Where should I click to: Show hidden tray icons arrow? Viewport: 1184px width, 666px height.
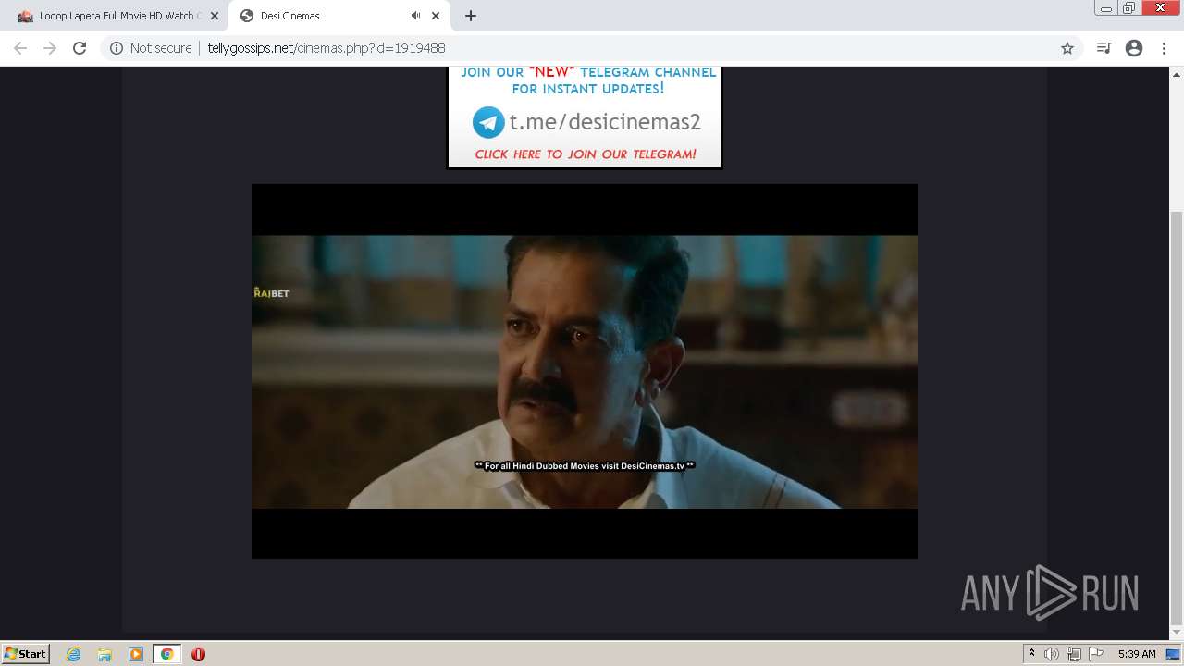click(x=1031, y=654)
